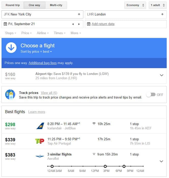Viewport: 169px width, 178px height.
Task: Open the Additional bag fees link
Action: [x=43, y=63]
